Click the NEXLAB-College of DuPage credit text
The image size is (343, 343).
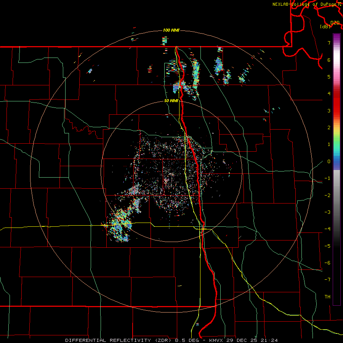[305, 4]
